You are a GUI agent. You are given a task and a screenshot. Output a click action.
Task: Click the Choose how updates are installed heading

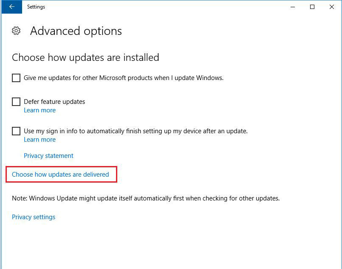tap(85, 57)
